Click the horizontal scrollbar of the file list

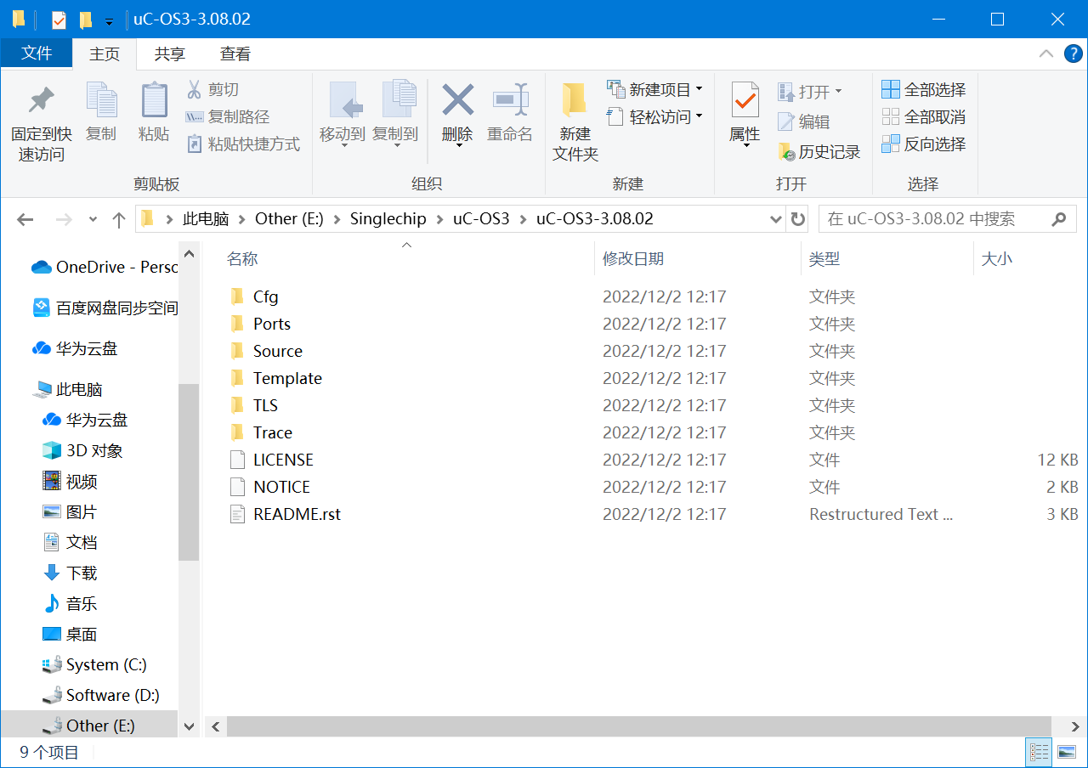pyautogui.click(x=638, y=727)
